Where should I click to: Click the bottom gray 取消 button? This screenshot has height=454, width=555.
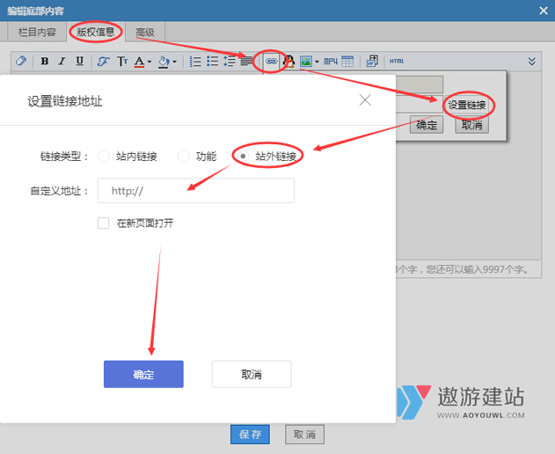304,435
